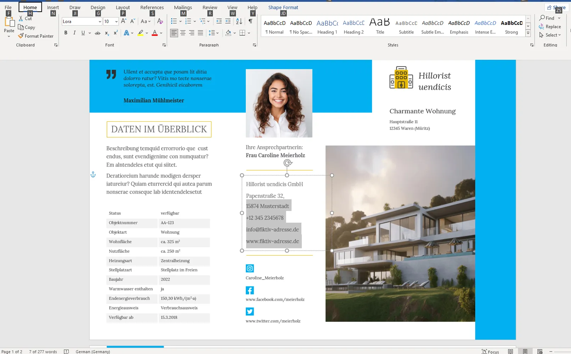Toggle show paragraph marks
Screen dimensions: 571x354
point(250,21)
